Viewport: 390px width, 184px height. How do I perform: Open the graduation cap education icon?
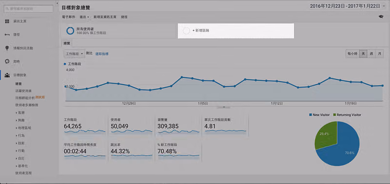pyautogui.click(x=381, y=17)
